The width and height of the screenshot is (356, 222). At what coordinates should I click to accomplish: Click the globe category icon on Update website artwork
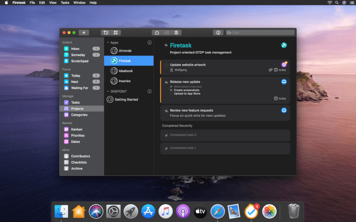pos(284,65)
